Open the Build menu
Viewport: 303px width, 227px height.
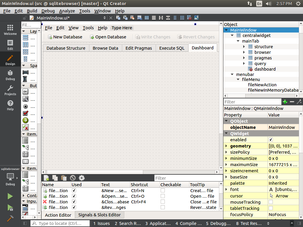(32, 11)
